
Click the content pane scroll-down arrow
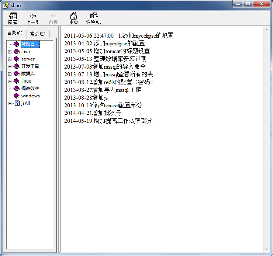pos(266,249)
